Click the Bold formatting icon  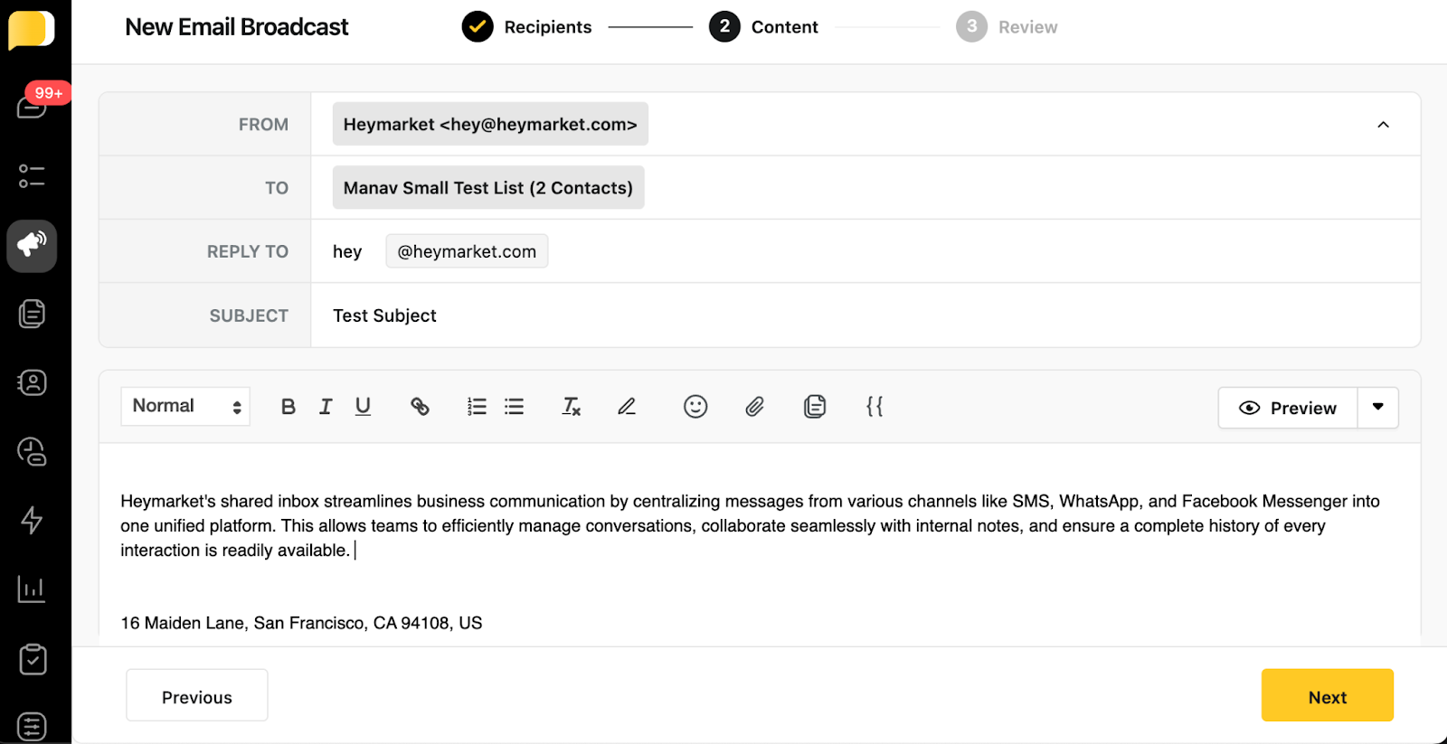288,407
